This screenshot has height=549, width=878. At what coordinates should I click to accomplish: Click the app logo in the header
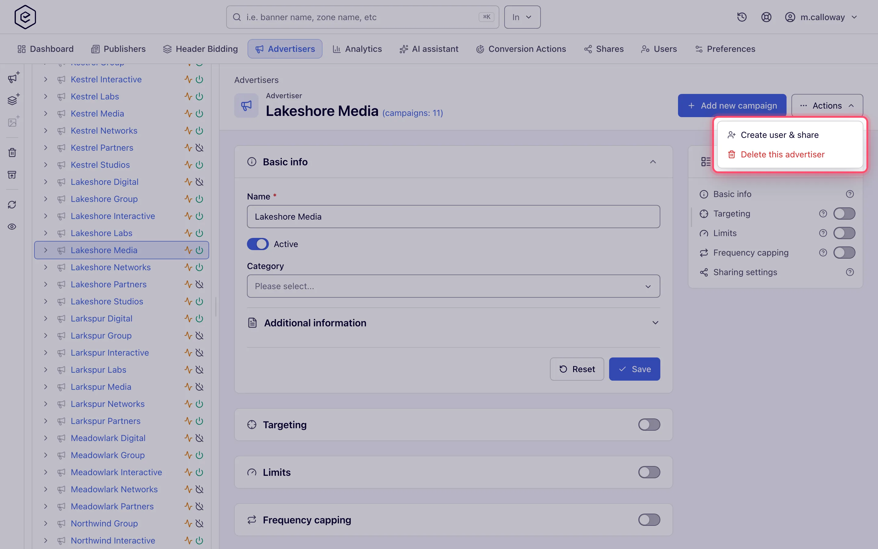[25, 17]
